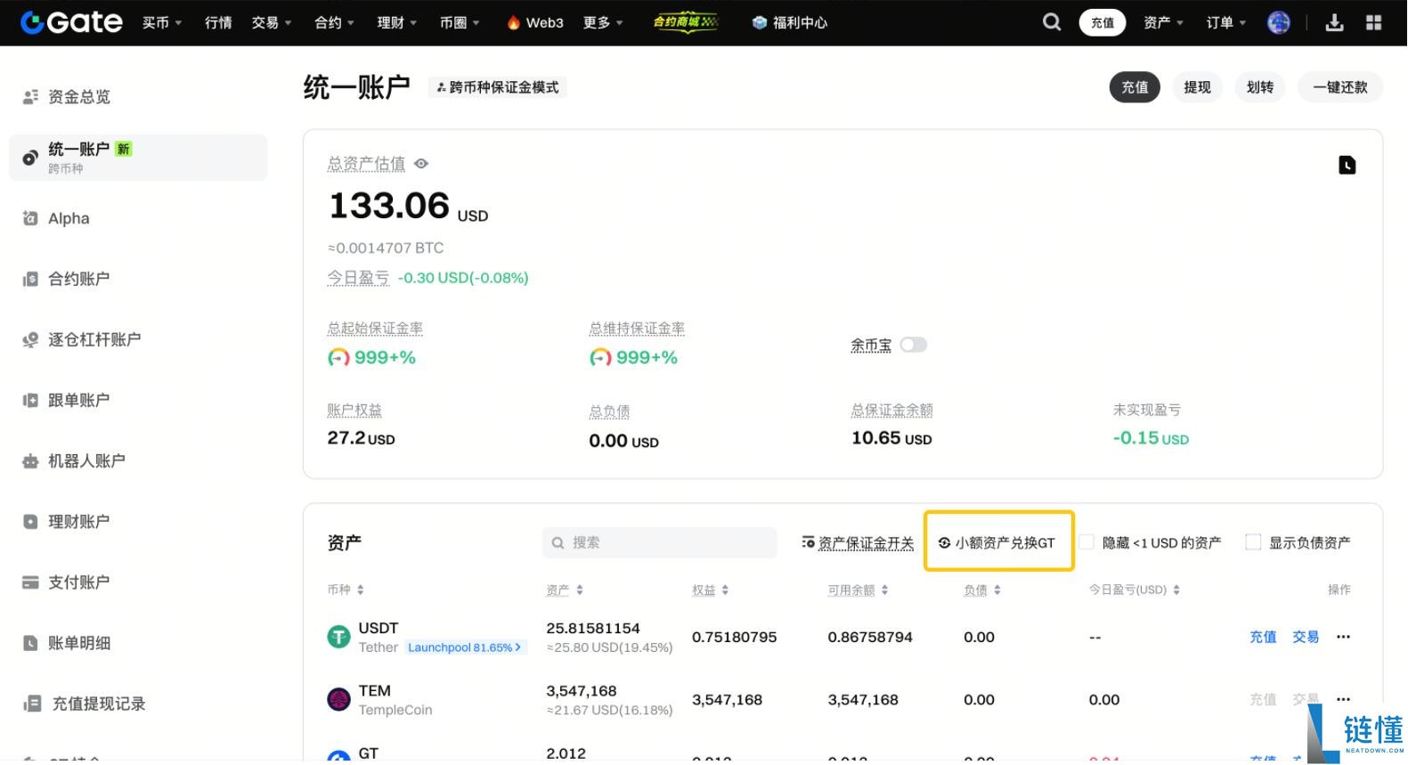The width and height of the screenshot is (1408, 765).
Task: Click the download app icon
Action: point(1334,22)
